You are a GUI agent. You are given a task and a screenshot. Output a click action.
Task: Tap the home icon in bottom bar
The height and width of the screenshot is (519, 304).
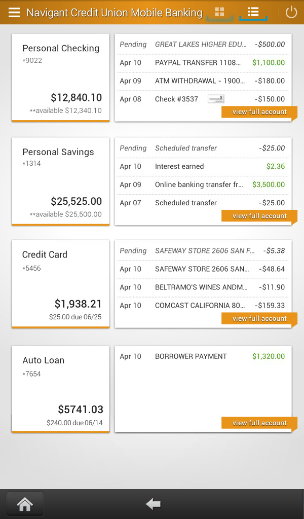click(x=24, y=503)
